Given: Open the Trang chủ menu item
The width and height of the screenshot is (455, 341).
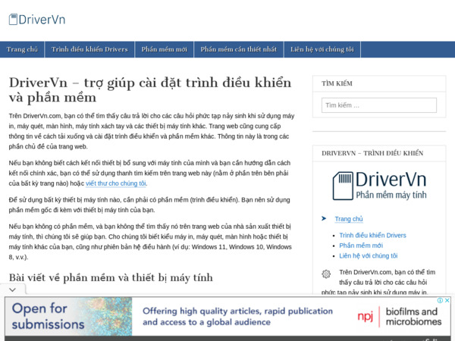Looking at the screenshot, I should 22,49.
